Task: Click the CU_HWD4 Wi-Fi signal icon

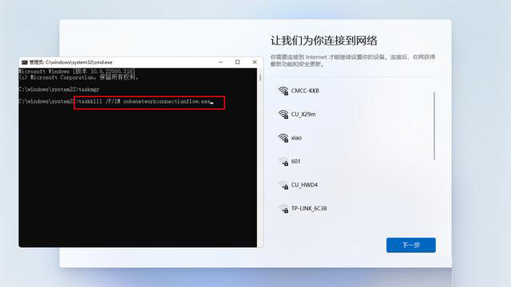Action: pyautogui.click(x=283, y=185)
